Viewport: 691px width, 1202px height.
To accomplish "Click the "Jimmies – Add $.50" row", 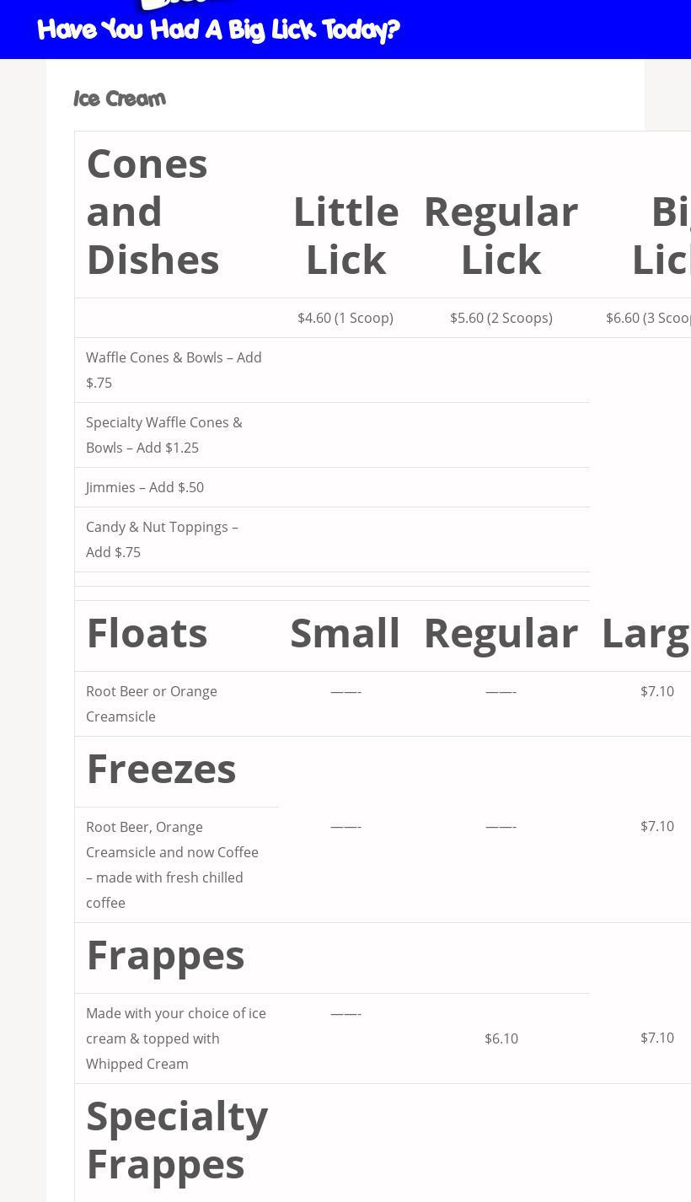I will [145, 487].
